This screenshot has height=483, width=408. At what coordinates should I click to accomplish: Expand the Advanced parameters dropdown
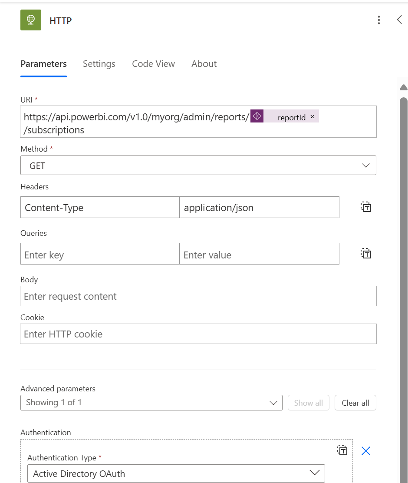[151, 403]
